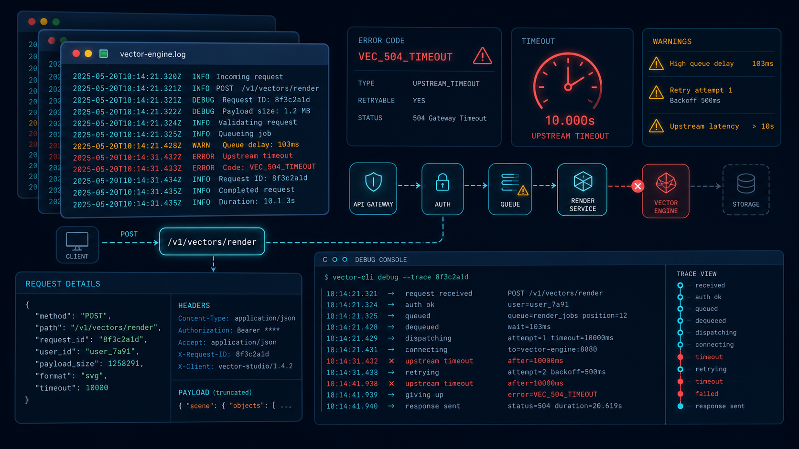
Task: Click the ERROR Upstream timeout log line
Action: [183, 157]
